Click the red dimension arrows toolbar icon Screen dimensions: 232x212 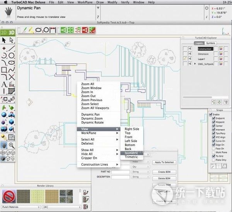pos(53,30)
